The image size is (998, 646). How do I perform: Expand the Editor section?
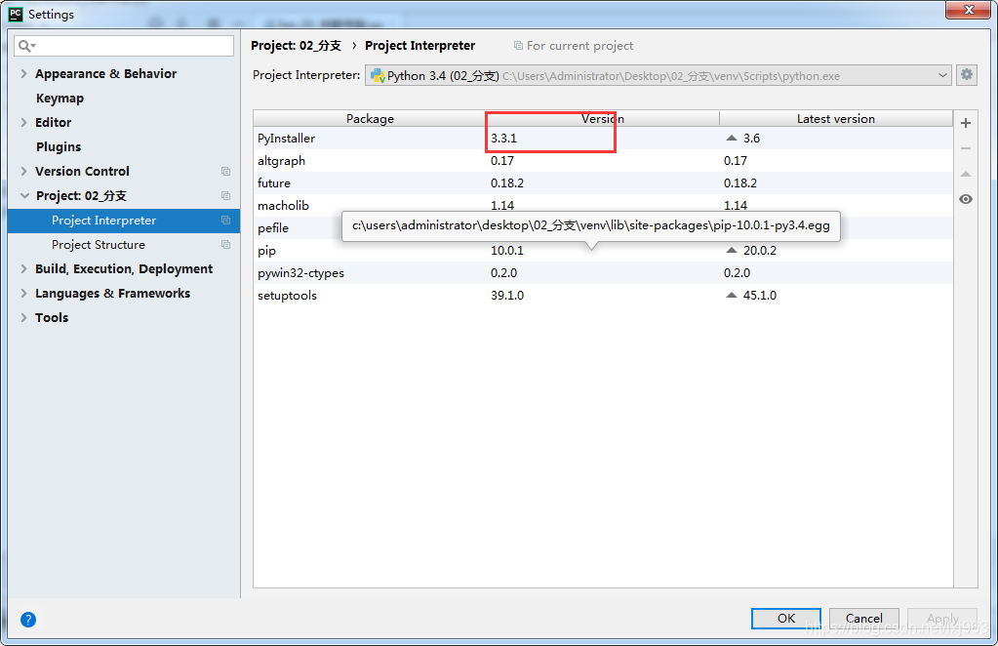(23, 122)
